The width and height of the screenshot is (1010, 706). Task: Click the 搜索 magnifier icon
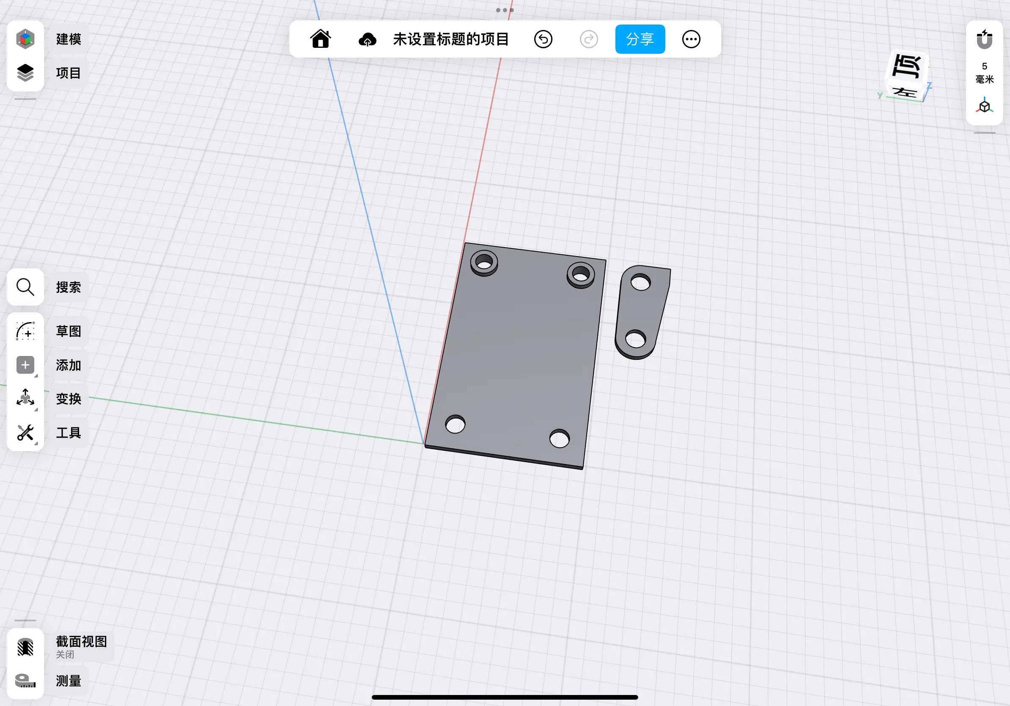pos(25,287)
